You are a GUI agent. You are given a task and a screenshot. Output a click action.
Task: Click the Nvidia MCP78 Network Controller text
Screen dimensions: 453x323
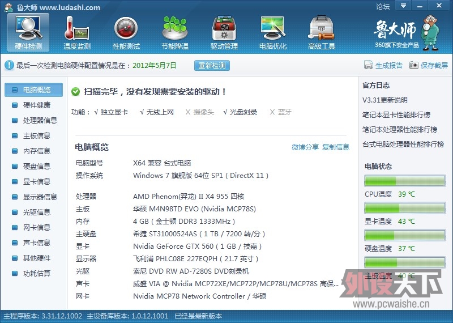point(200,296)
